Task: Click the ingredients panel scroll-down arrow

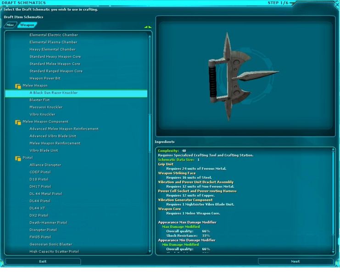Action: click(334, 251)
